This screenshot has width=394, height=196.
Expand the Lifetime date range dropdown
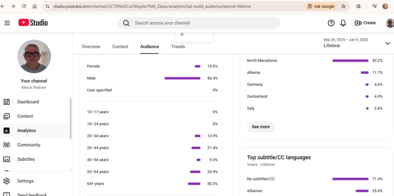pyautogui.click(x=387, y=43)
